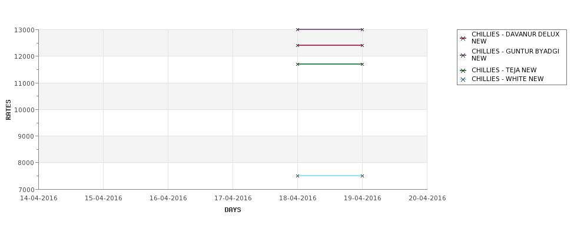Click the White New legend marker icon

(x=463, y=79)
